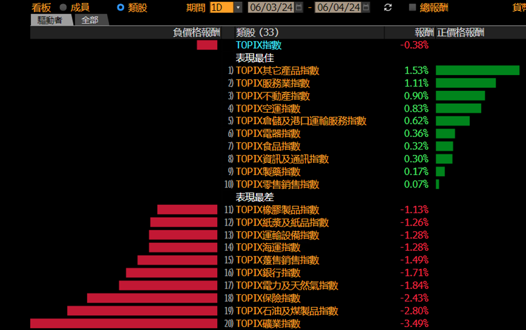Edit the start date 06/03/24 field

pos(271,7)
